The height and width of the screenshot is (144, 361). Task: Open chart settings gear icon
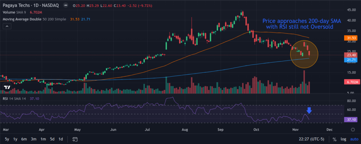point(353,130)
